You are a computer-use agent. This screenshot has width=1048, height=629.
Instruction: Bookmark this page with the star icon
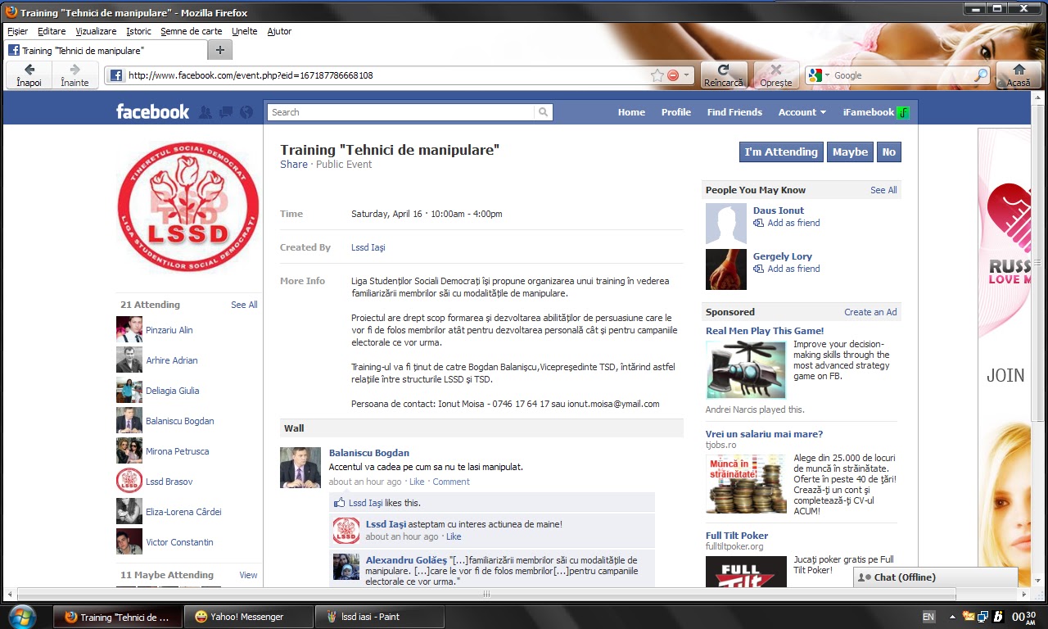(657, 75)
